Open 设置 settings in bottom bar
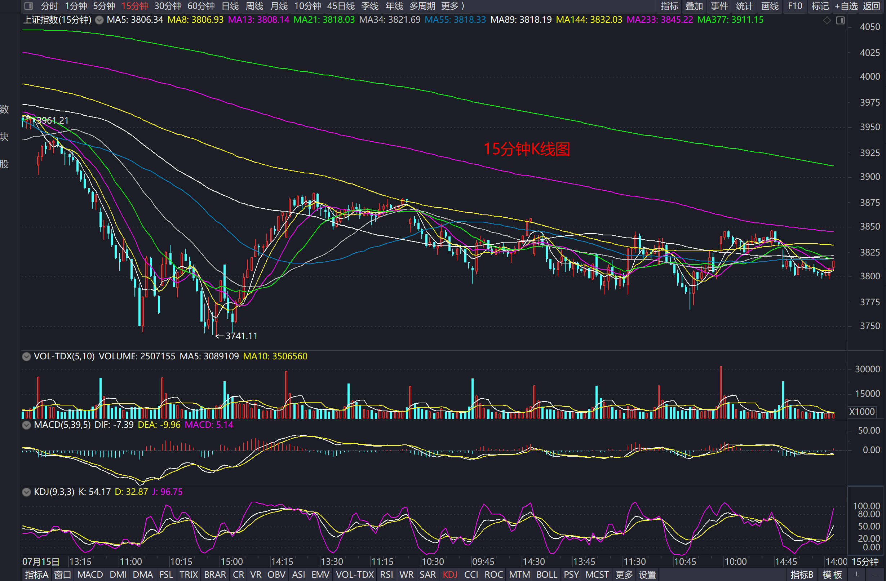The image size is (886, 581). pyautogui.click(x=648, y=575)
